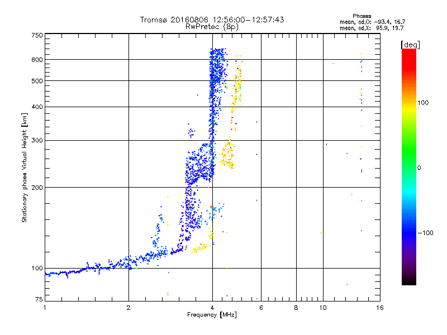Viewport: 447px width, 335px height.
Task: Click the plot title 'Tromsø 20160806 12:56:00-12:57:43'
Action: pos(212,20)
